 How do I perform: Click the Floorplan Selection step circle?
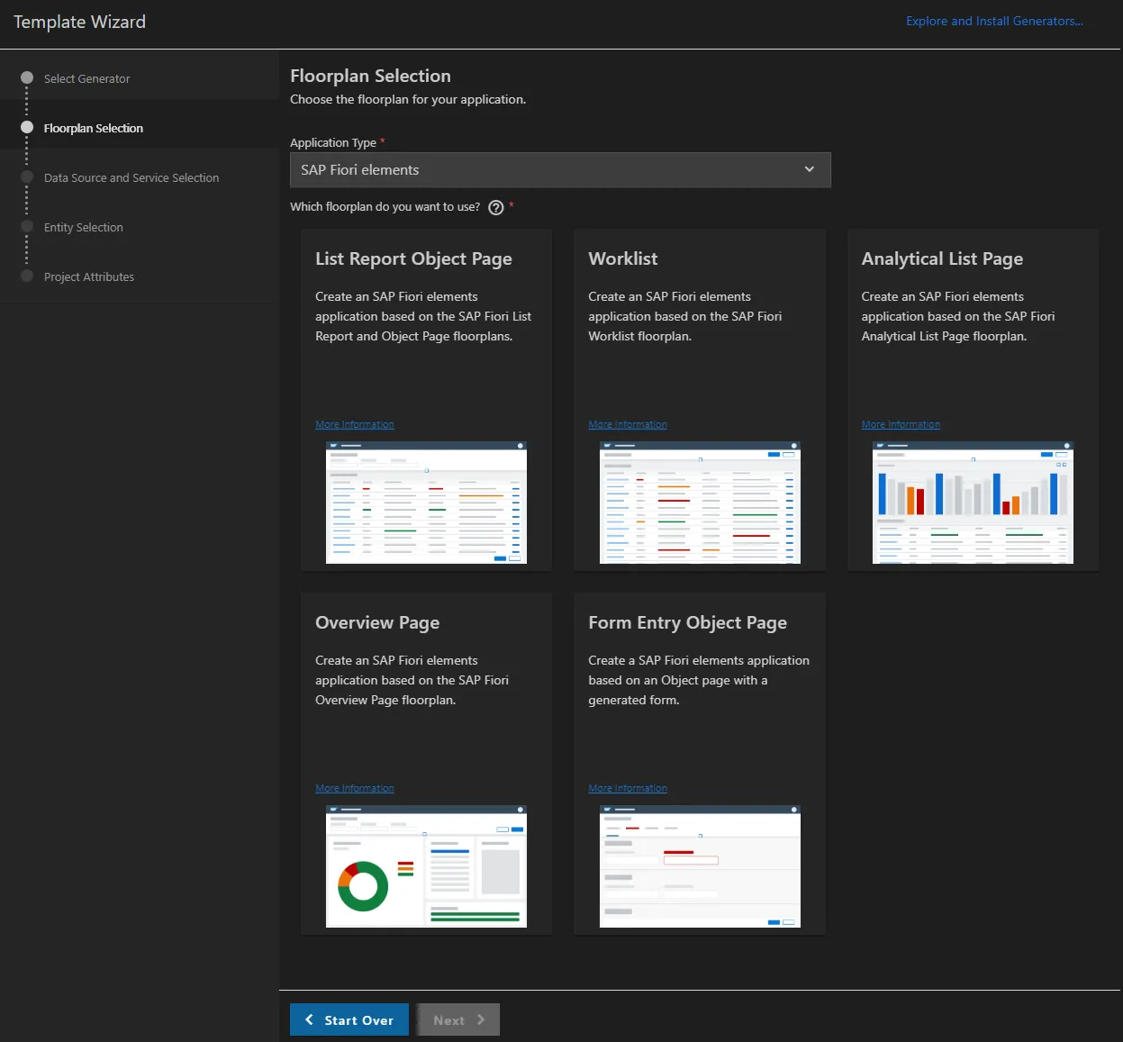tap(27, 127)
